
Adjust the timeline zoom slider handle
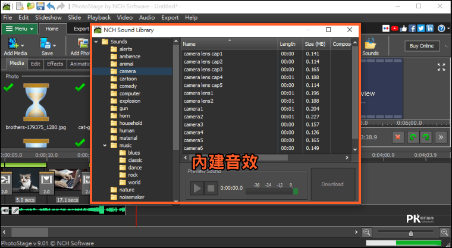pos(411,233)
